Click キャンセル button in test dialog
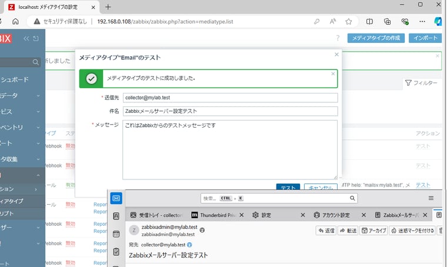Viewport: 447px width, 267px height. coord(321,187)
